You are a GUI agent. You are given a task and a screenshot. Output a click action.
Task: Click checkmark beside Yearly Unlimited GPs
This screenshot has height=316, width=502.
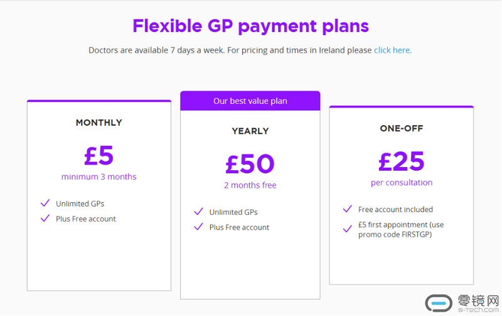(x=199, y=212)
